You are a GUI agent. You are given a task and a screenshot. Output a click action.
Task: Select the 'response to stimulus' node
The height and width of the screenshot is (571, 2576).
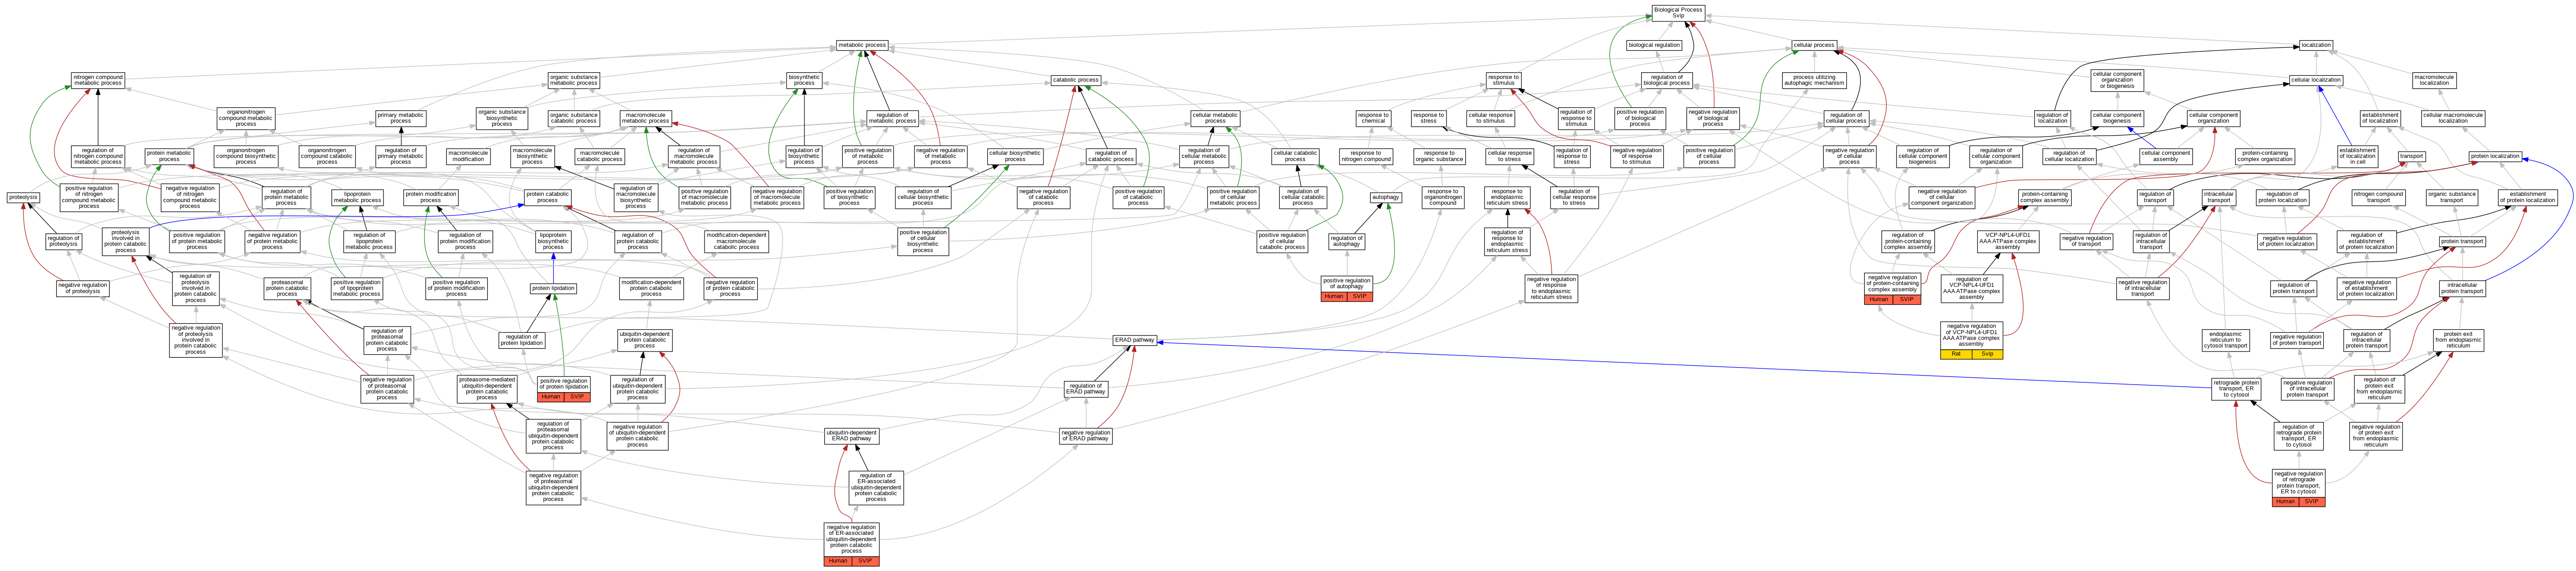[1503, 80]
